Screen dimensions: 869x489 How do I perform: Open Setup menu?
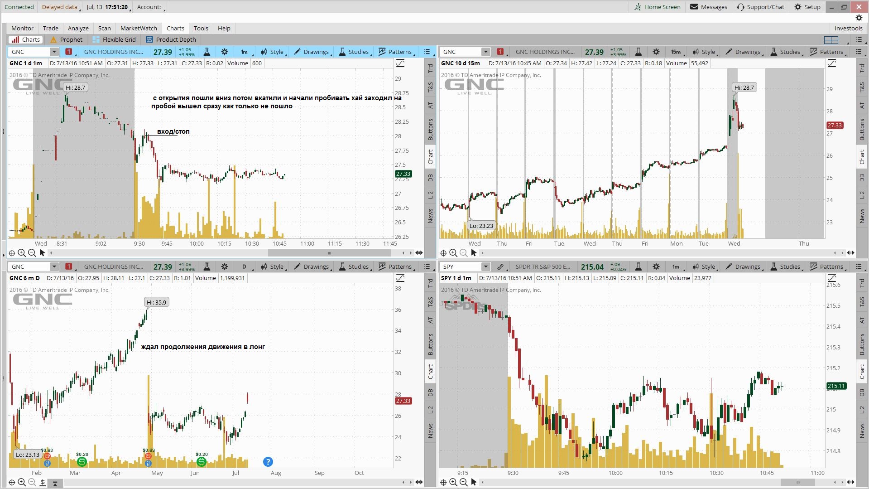pos(807,7)
